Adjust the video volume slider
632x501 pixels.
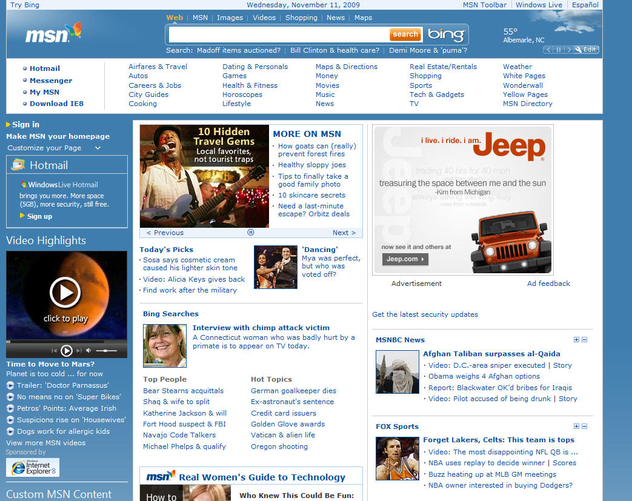click(107, 351)
